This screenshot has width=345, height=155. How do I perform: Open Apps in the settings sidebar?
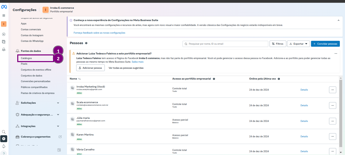(24, 24)
